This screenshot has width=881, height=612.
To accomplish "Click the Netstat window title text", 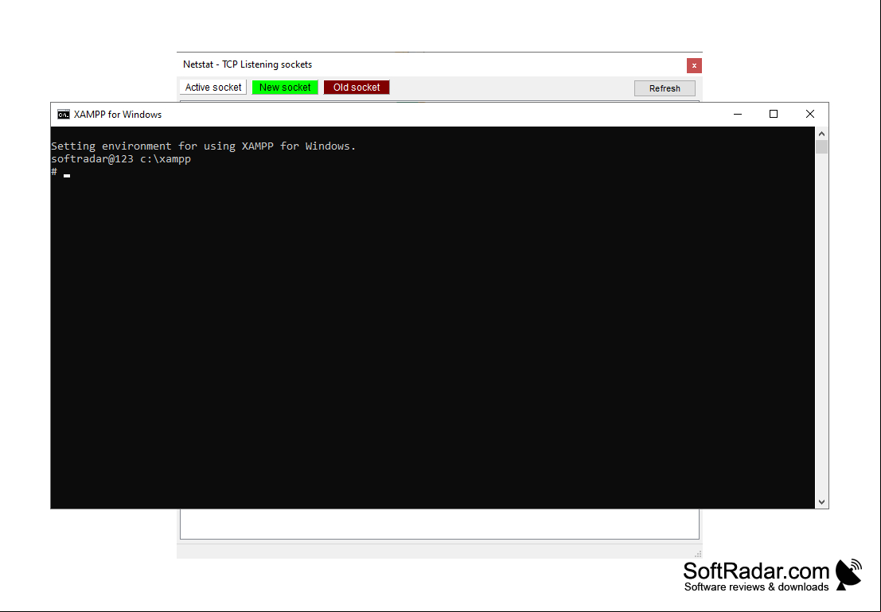I will tap(248, 64).
